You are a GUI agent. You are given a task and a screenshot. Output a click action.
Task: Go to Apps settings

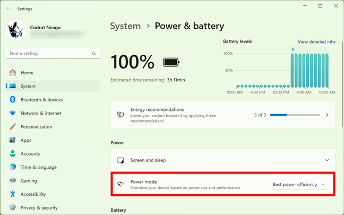26,140
